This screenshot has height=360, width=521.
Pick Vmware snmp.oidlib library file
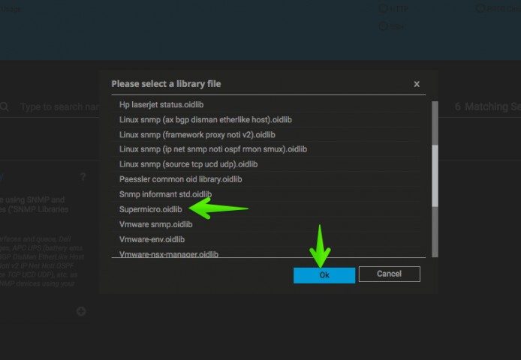coord(155,224)
